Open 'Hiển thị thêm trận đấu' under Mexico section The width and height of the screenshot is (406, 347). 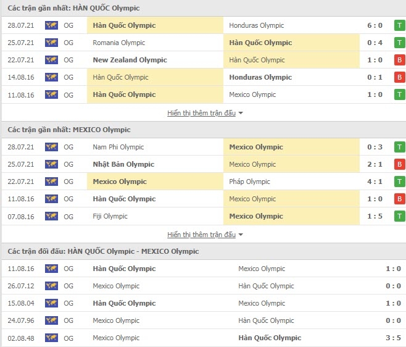coord(201,235)
